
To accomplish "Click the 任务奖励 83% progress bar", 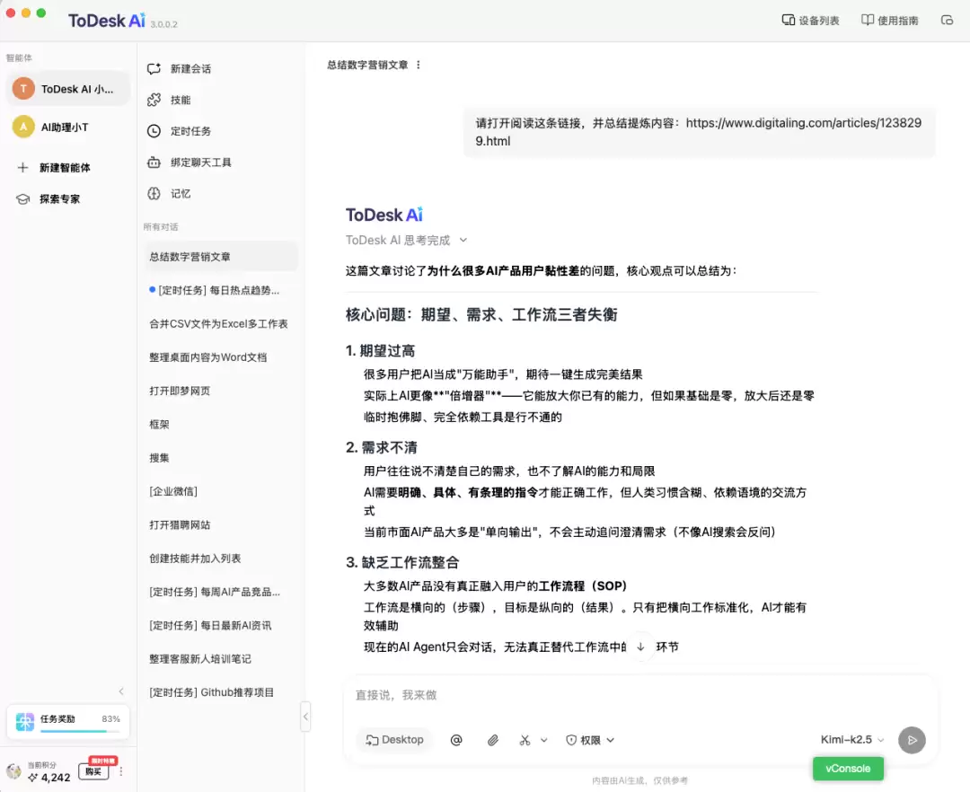I will tap(81, 731).
